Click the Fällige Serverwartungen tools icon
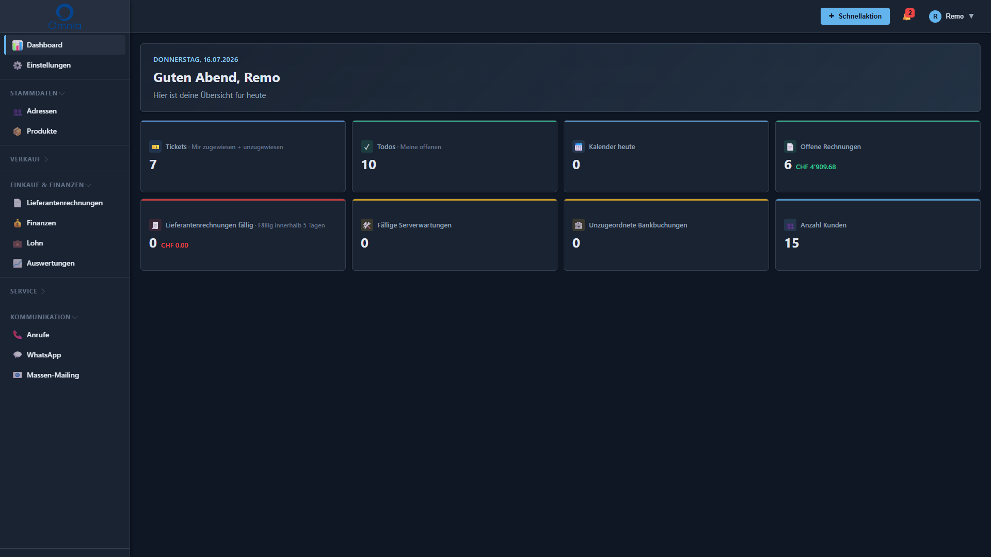991x557 pixels. tap(367, 225)
